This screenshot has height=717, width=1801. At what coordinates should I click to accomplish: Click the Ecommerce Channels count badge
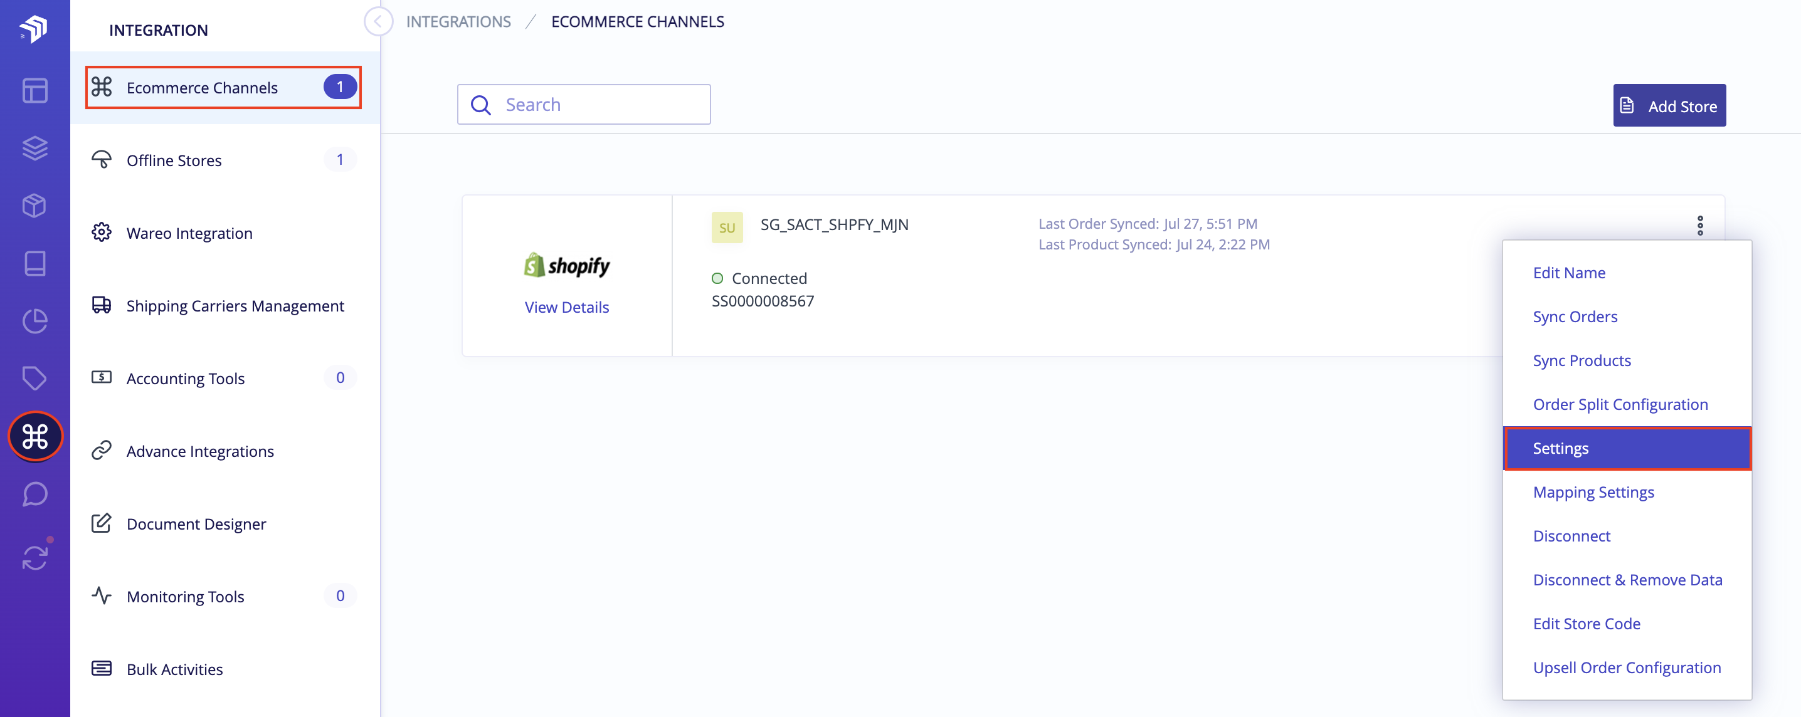pyautogui.click(x=340, y=86)
